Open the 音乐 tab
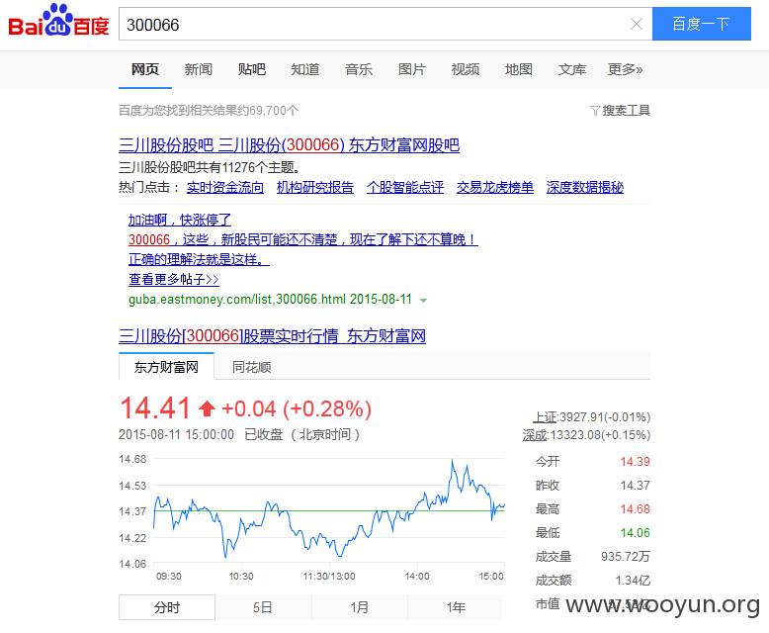 359,69
